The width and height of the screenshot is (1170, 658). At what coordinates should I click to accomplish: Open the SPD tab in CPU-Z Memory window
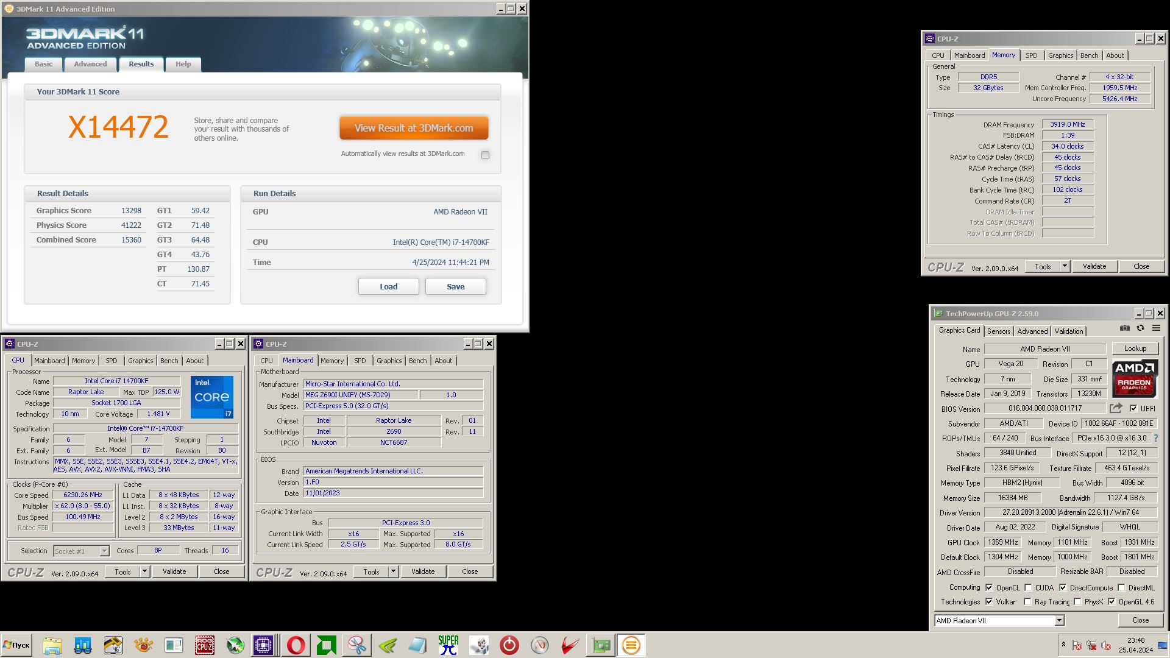[1031, 55]
